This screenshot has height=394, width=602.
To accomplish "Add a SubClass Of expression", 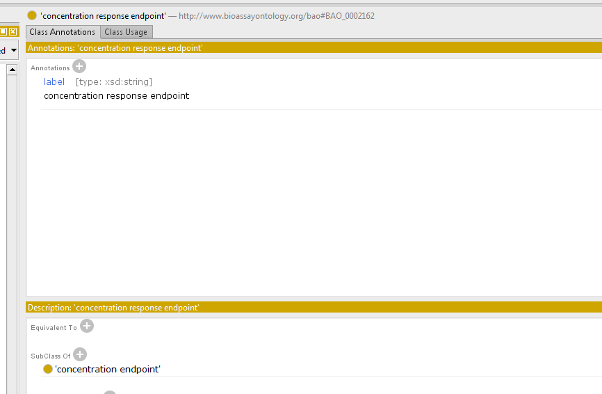I will [80, 354].
